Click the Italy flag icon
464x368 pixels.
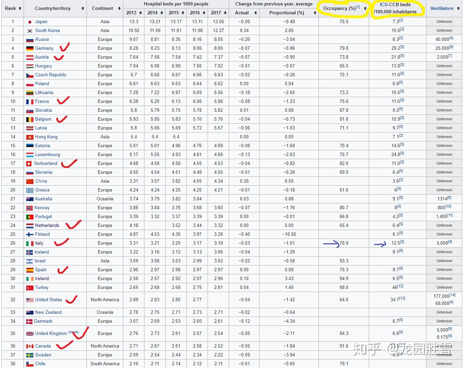click(x=30, y=243)
